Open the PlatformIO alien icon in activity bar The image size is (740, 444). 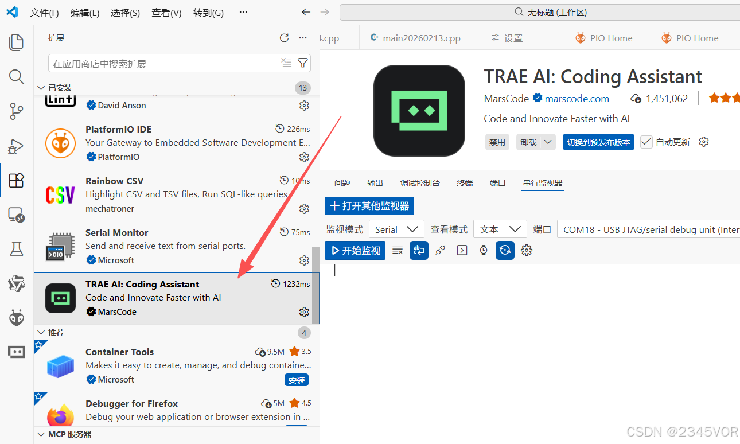(x=17, y=317)
